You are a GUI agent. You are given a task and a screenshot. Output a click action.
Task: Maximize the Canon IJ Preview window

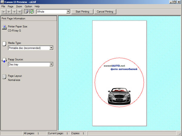click(x=175, y=2)
